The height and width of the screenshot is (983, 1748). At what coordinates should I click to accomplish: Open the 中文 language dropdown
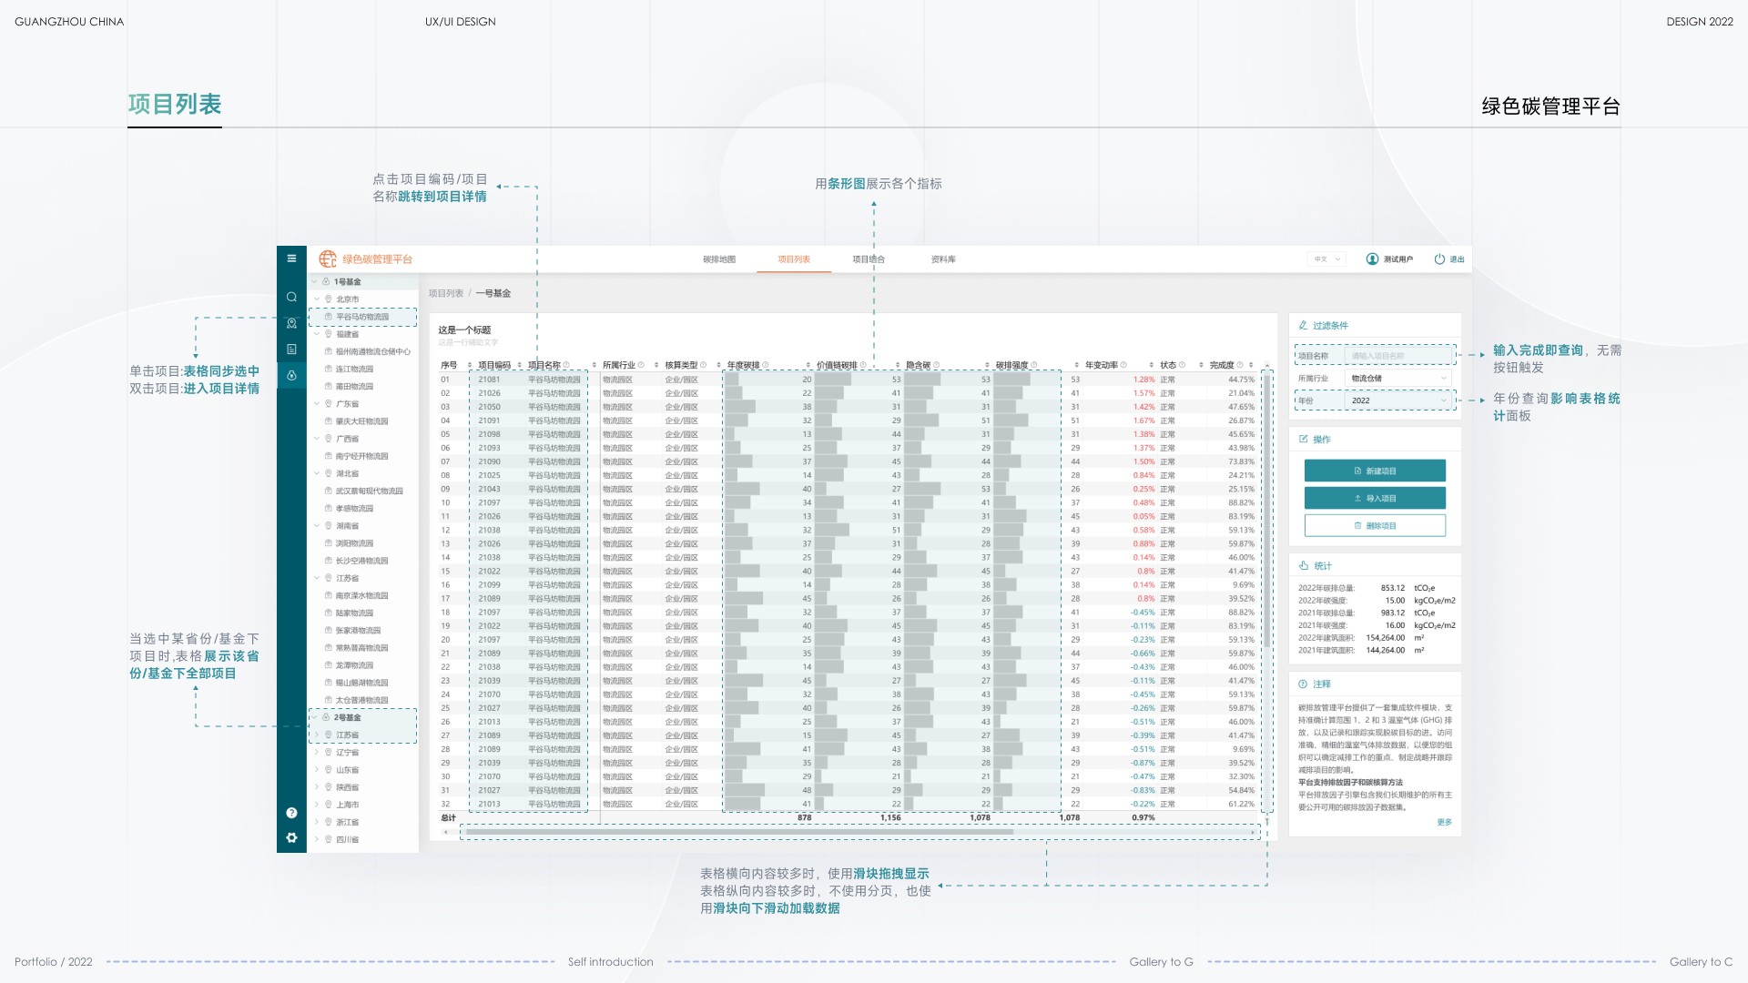click(x=1326, y=259)
